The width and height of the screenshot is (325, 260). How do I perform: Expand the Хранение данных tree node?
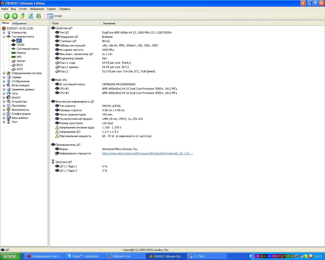(x=4, y=89)
